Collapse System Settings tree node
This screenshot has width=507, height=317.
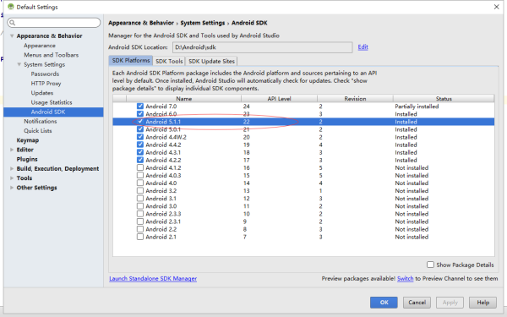coord(19,64)
